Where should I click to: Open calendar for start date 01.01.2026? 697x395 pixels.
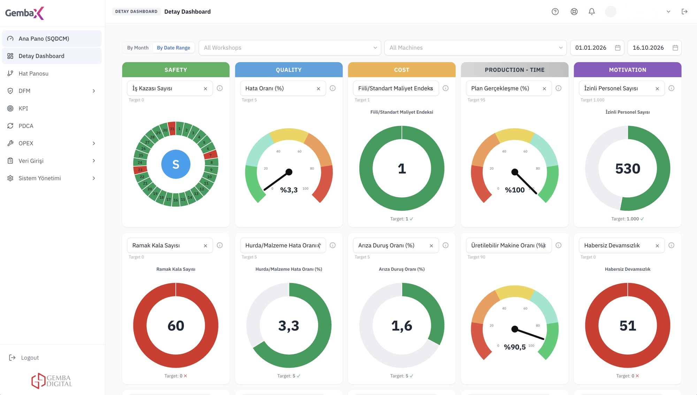click(618, 48)
